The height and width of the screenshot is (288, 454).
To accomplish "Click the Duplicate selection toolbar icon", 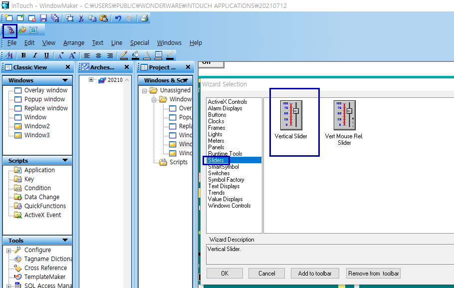I will [69, 18].
